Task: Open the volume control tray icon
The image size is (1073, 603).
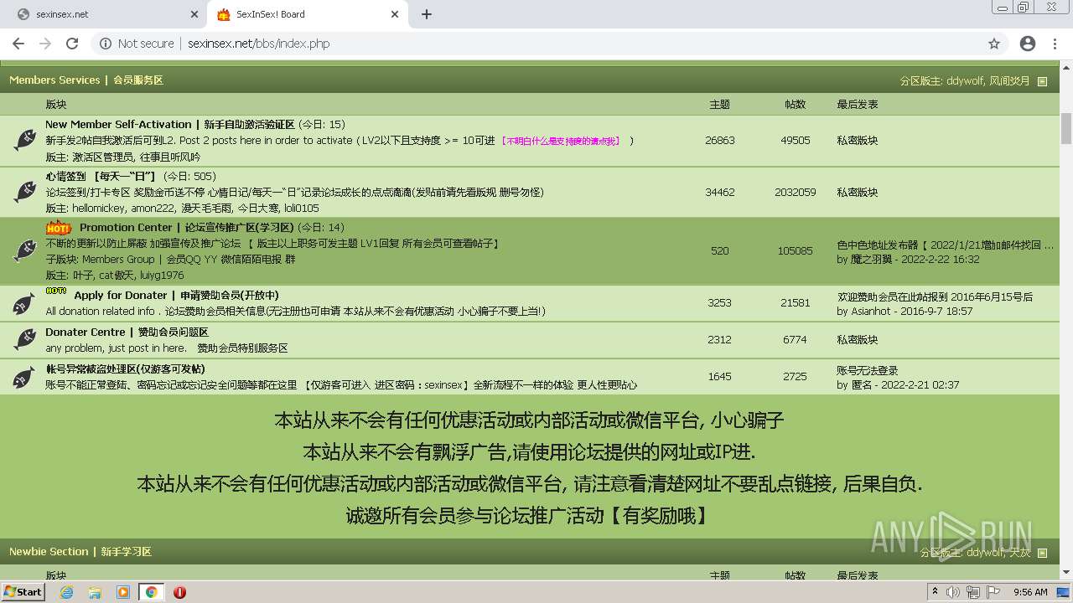Action: [x=953, y=592]
